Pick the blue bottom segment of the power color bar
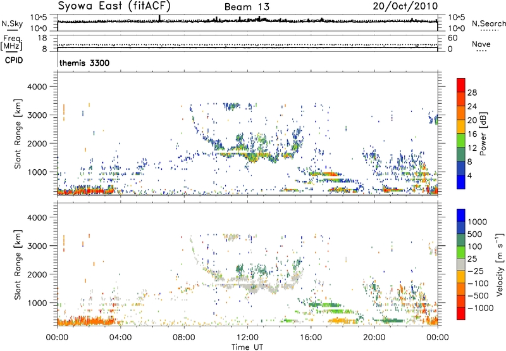 tap(461, 182)
